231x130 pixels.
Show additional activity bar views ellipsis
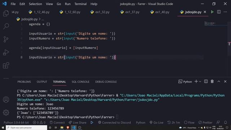pos(6,78)
